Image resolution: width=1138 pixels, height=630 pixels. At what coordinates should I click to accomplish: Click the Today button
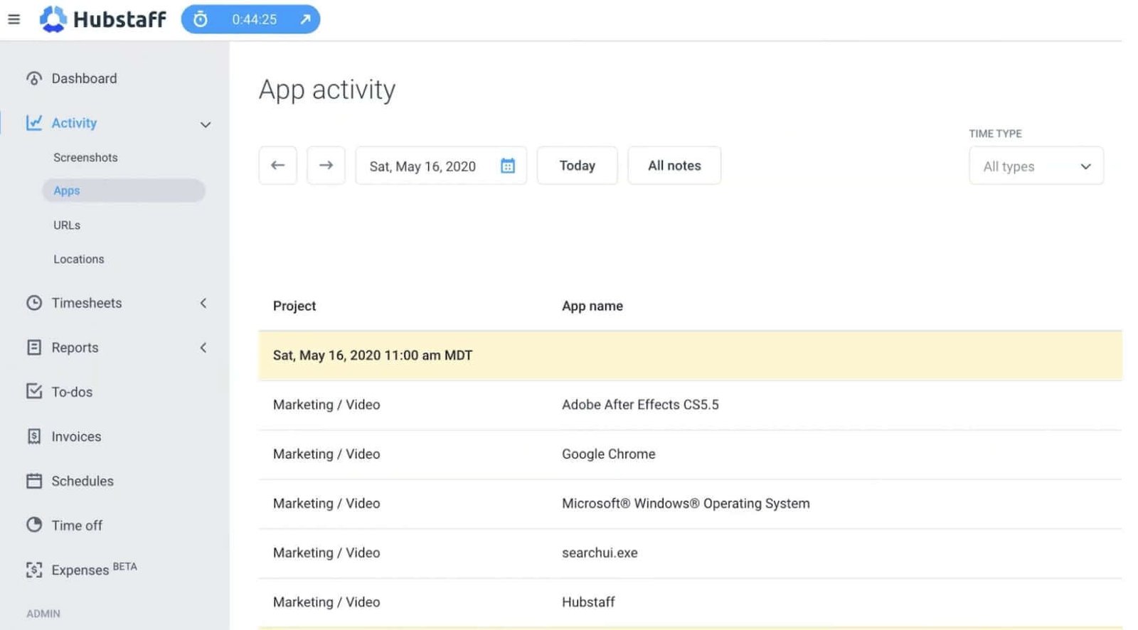[578, 166]
